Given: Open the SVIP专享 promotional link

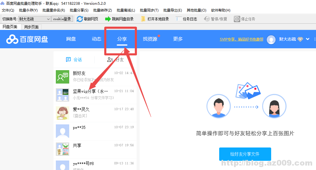Looking at the screenshot, I should tap(241, 39).
